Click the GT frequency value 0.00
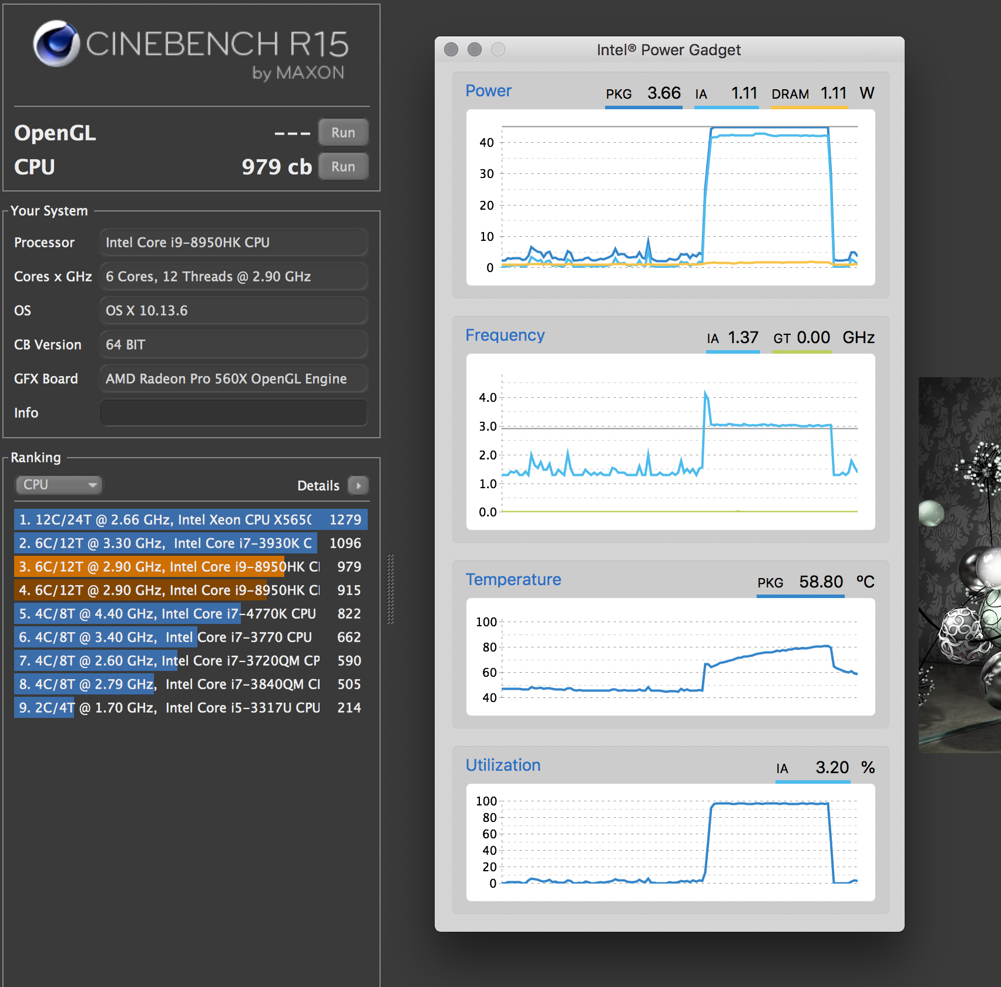The image size is (1001, 987). 814,337
